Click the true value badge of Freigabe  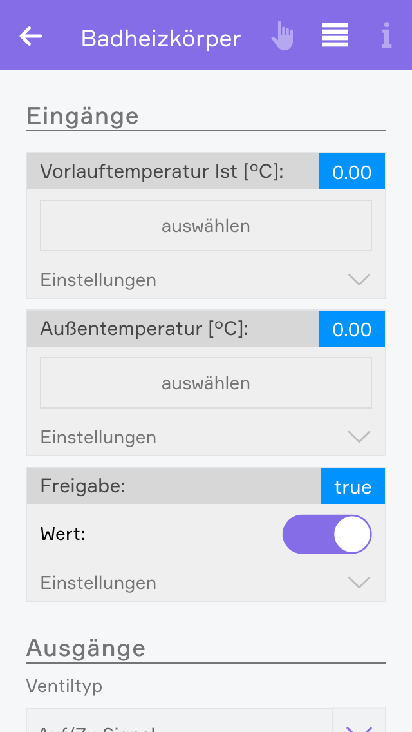coord(353,486)
